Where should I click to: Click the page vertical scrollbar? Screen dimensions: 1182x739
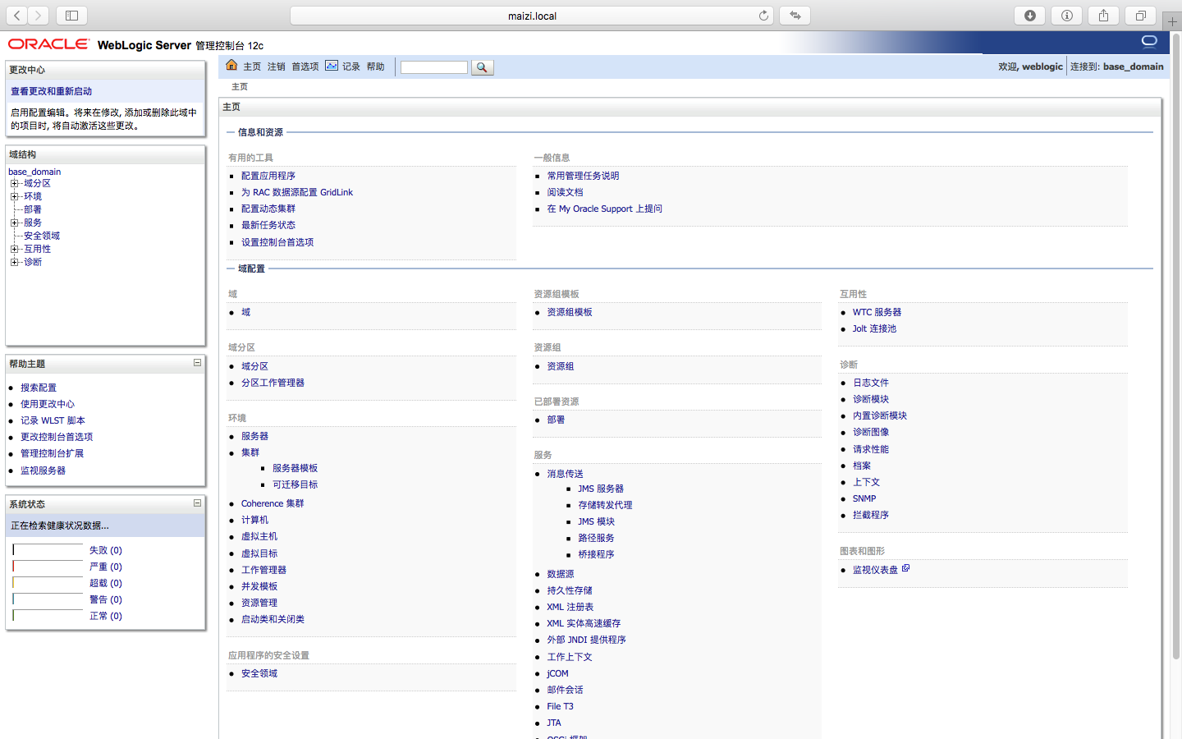coord(1175,345)
